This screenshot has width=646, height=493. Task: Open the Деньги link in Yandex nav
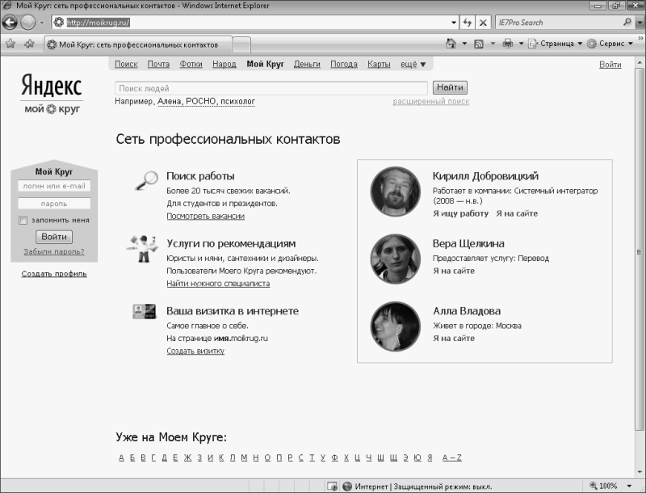[x=307, y=64]
